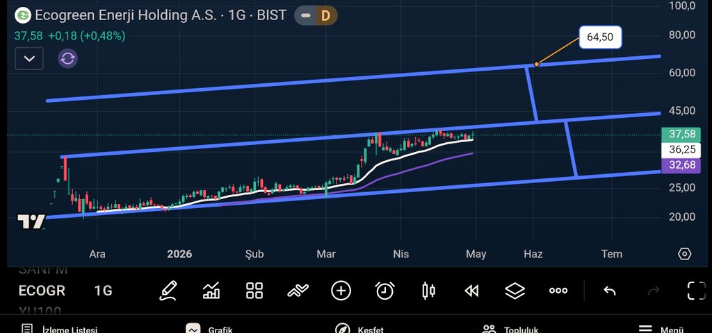The image size is (712, 333).
Task: Open the Menü tab
Action: [x=661, y=330]
